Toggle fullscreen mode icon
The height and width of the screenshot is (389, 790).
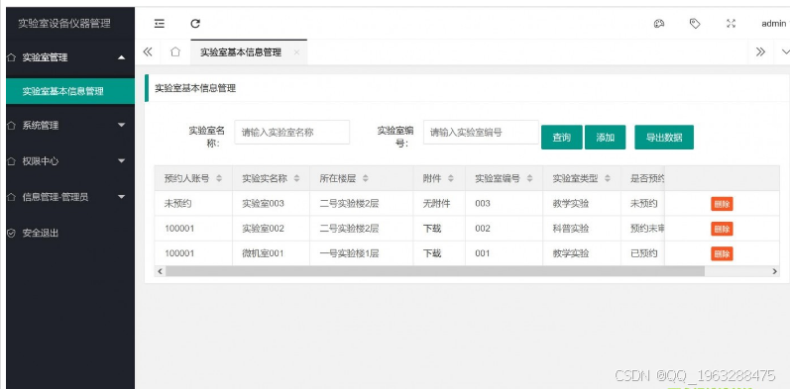732,23
